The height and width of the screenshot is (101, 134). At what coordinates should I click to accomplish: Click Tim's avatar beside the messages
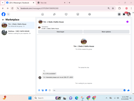point(40,77)
